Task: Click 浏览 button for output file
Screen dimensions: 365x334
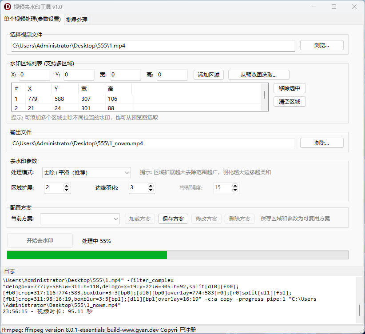Action: click(x=321, y=143)
